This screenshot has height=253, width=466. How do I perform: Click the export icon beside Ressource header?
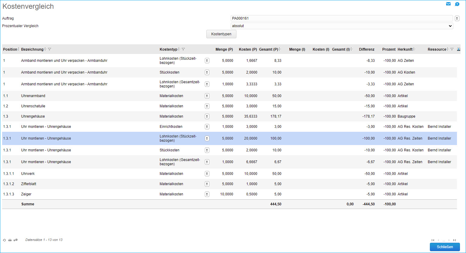(458, 49)
